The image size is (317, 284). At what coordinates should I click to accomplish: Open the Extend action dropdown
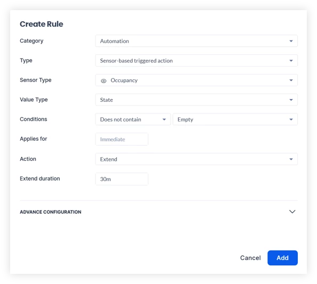pos(196,159)
